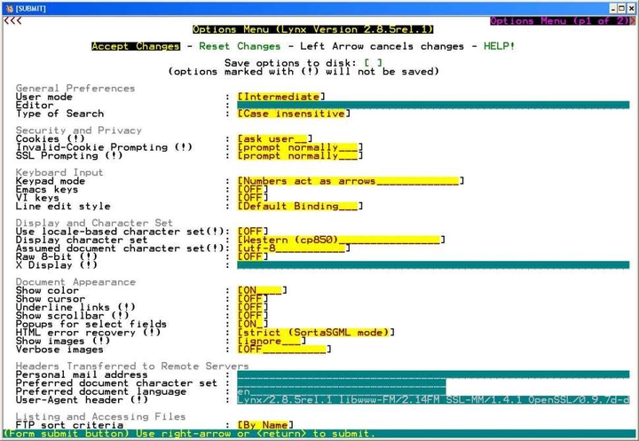Screen dimensions: 639x441
Task: Click Listing and Accessing Files heading
Action: point(100,416)
